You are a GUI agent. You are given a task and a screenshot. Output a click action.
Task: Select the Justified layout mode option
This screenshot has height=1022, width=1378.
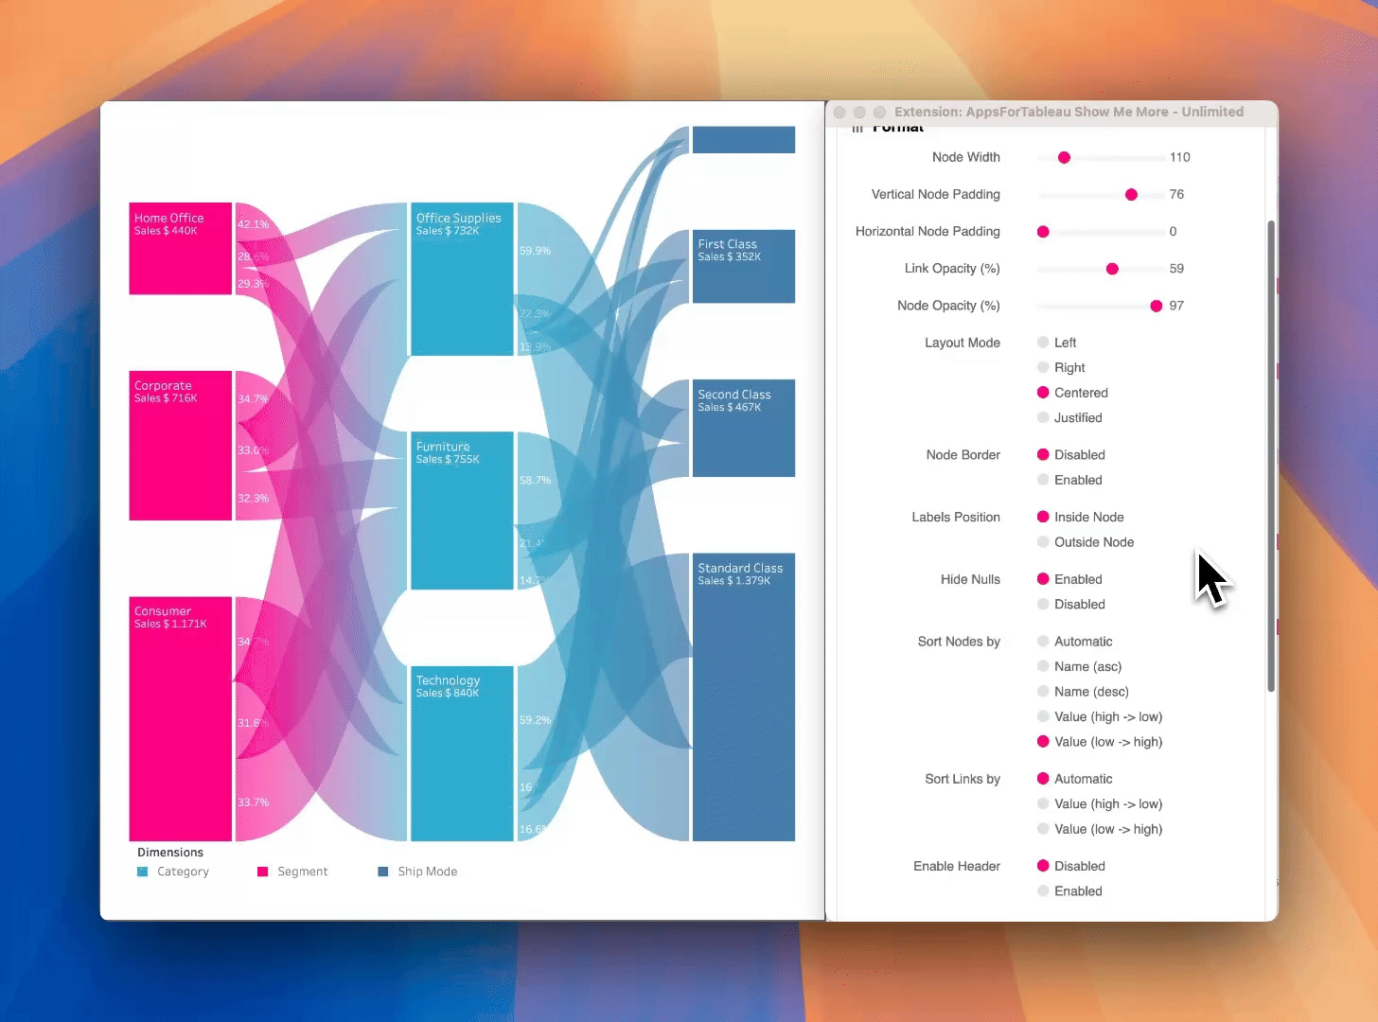click(x=1043, y=417)
